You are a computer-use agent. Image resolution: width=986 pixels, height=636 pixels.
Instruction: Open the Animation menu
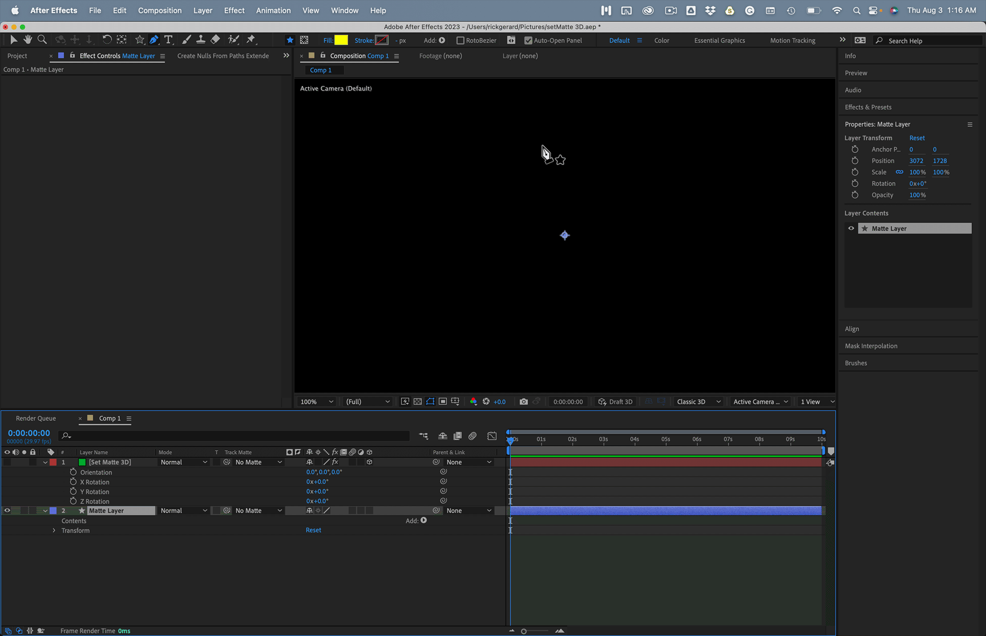273,10
